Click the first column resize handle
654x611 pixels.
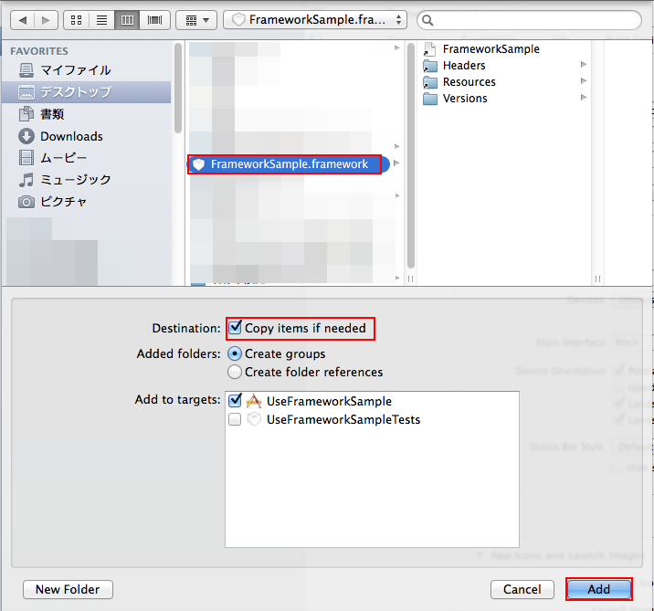411,279
